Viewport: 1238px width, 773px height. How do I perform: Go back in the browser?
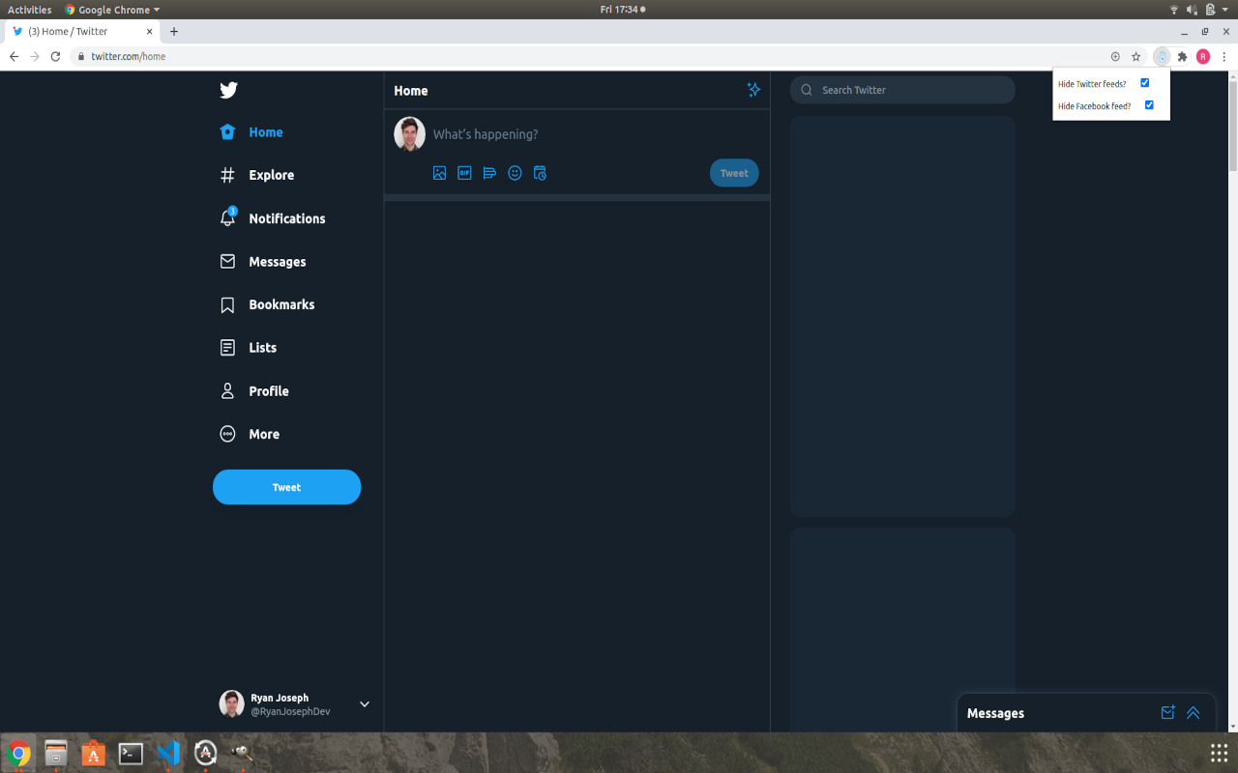[x=14, y=56]
